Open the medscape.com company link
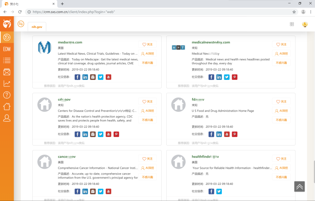Image resolution: width=315 pixels, height=201 pixels. coord(70,42)
